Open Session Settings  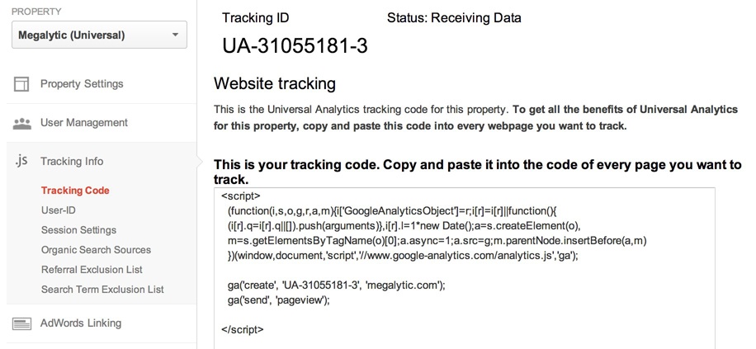(x=78, y=230)
